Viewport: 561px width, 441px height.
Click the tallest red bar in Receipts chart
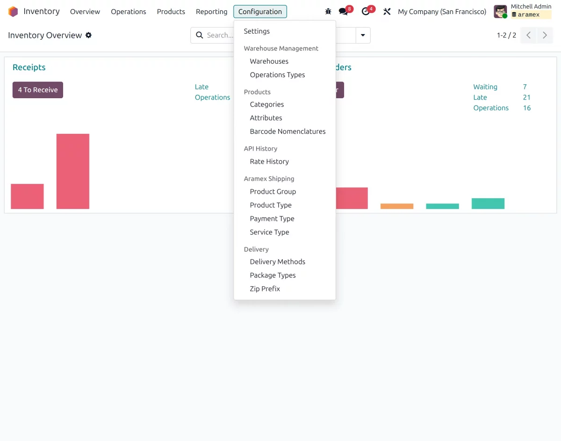click(x=73, y=171)
